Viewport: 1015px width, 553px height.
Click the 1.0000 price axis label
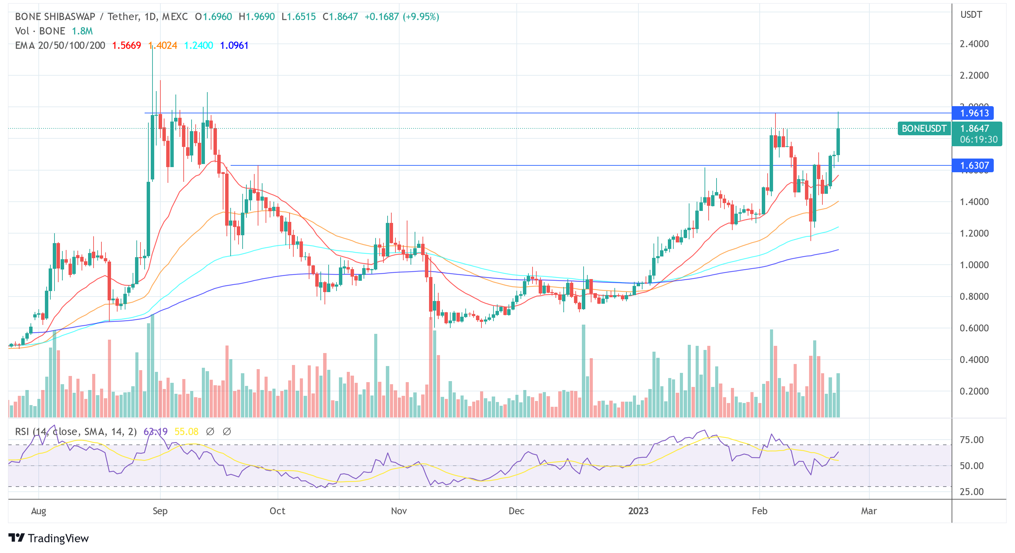974,265
